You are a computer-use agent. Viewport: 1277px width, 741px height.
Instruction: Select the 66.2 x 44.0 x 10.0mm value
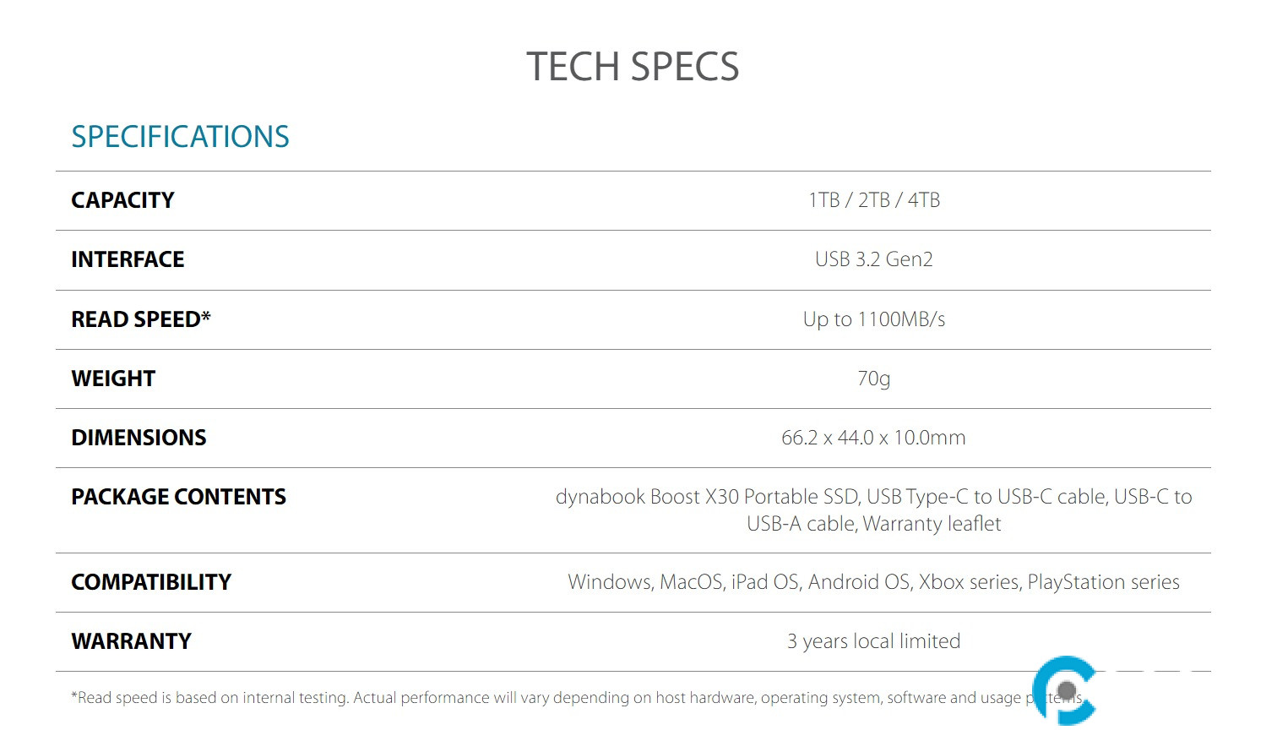pyautogui.click(x=873, y=438)
